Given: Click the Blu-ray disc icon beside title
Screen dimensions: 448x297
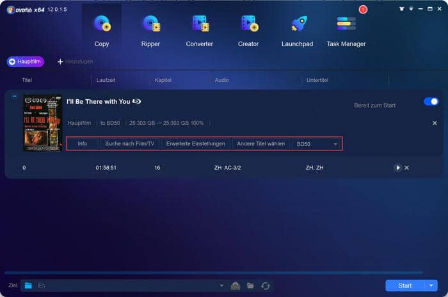Looking at the screenshot, I should 136,101.
